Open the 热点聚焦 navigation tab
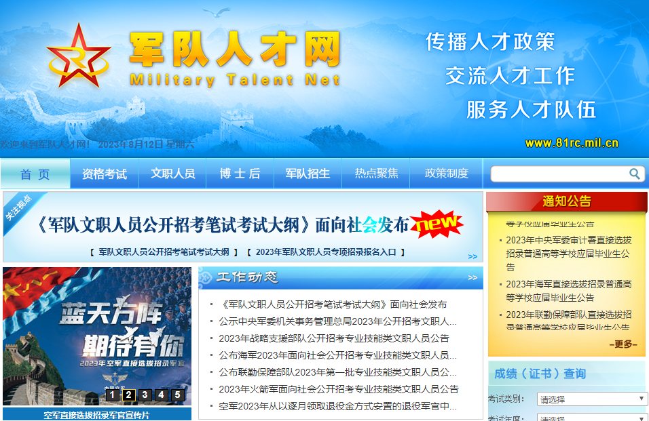 tap(376, 174)
